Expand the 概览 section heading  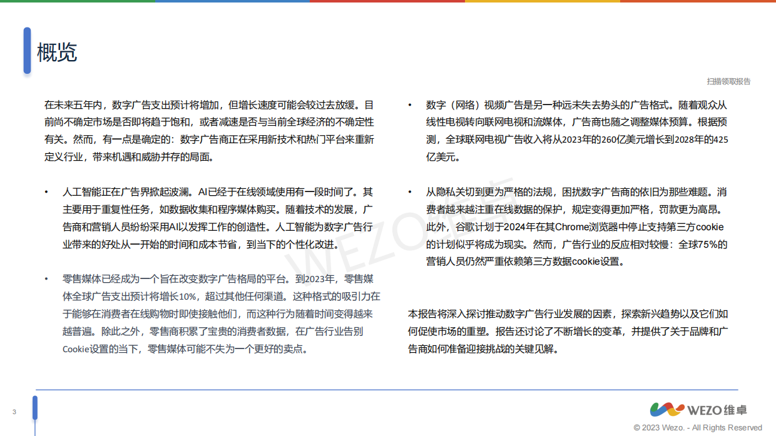[x=56, y=53]
